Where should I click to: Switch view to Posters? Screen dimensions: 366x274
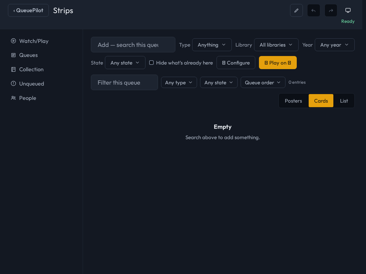293,101
